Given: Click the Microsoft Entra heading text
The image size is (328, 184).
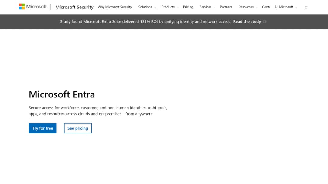Looking at the screenshot, I should pos(62,94).
